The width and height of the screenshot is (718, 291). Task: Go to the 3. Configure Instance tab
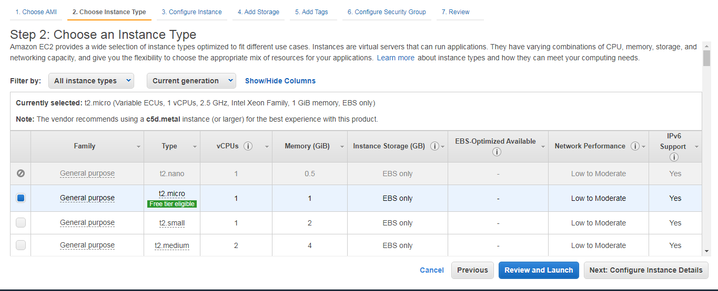pos(191,12)
